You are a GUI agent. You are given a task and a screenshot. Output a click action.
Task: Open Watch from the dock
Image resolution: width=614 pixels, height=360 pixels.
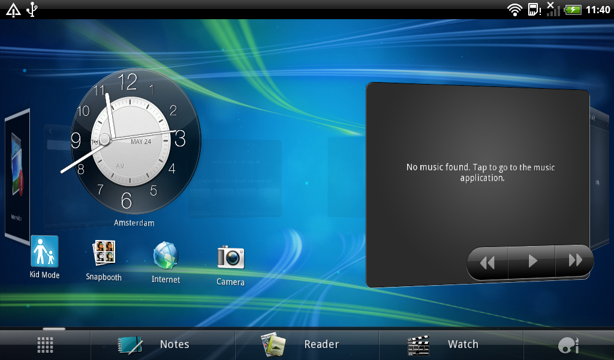click(x=451, y=345)
